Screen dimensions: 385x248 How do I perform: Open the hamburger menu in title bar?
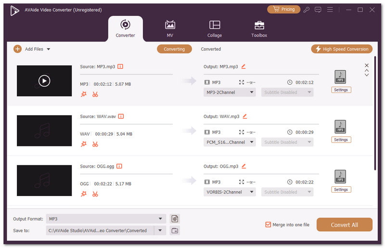pos(330,10)
